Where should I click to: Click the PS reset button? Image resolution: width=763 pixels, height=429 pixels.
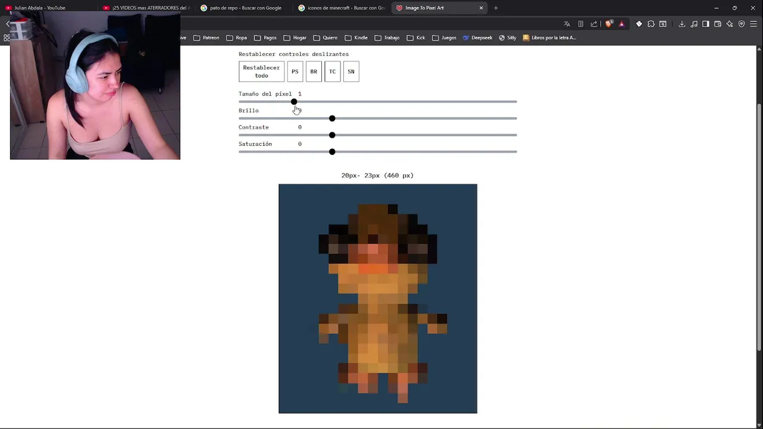(295, 71)
